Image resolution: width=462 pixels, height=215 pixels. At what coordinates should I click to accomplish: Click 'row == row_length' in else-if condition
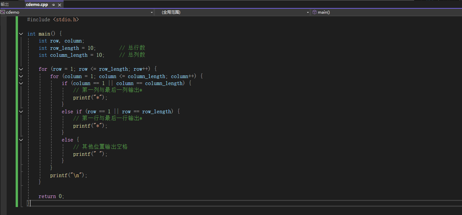[x=146, y=112]
